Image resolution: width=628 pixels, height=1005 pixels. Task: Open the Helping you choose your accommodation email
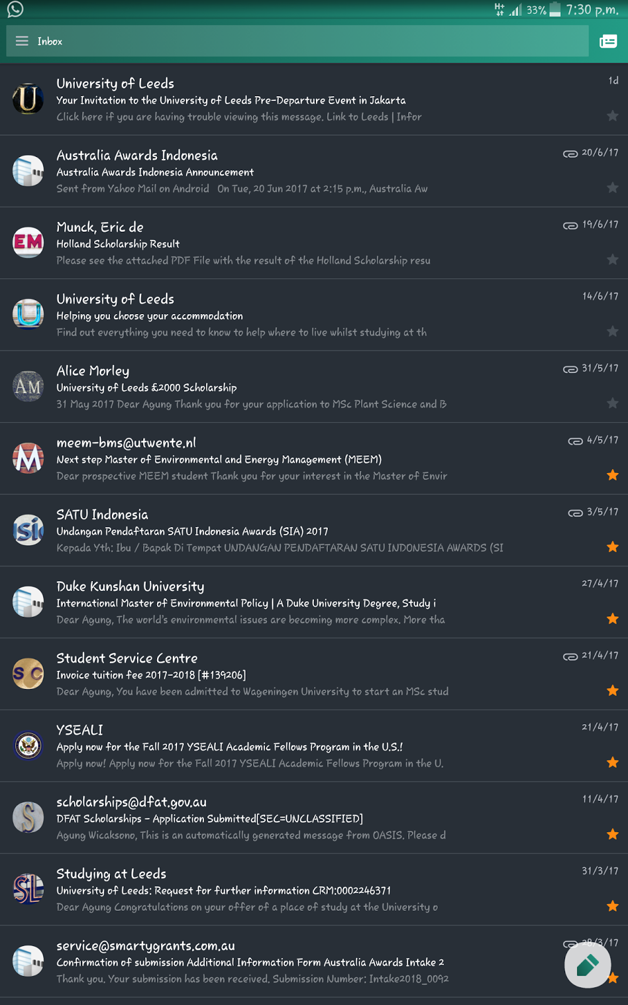pos(314,315)
